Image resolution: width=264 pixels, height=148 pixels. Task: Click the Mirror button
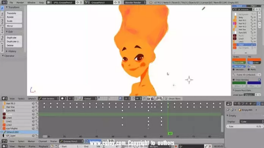point(14,26)
